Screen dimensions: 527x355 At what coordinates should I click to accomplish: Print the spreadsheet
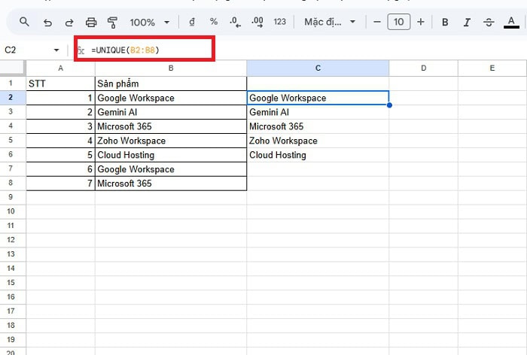point(91,23)
